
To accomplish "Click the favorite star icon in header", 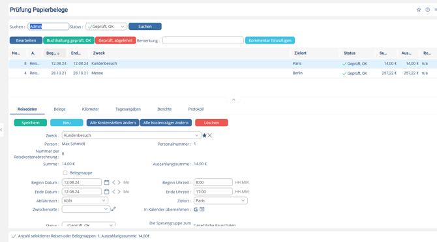I will tap(419, 10).
